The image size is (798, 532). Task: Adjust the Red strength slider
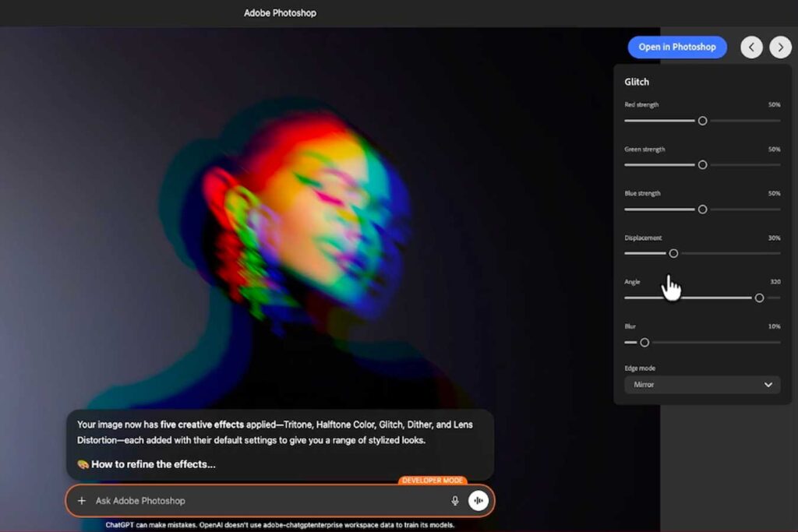(702, 121)
